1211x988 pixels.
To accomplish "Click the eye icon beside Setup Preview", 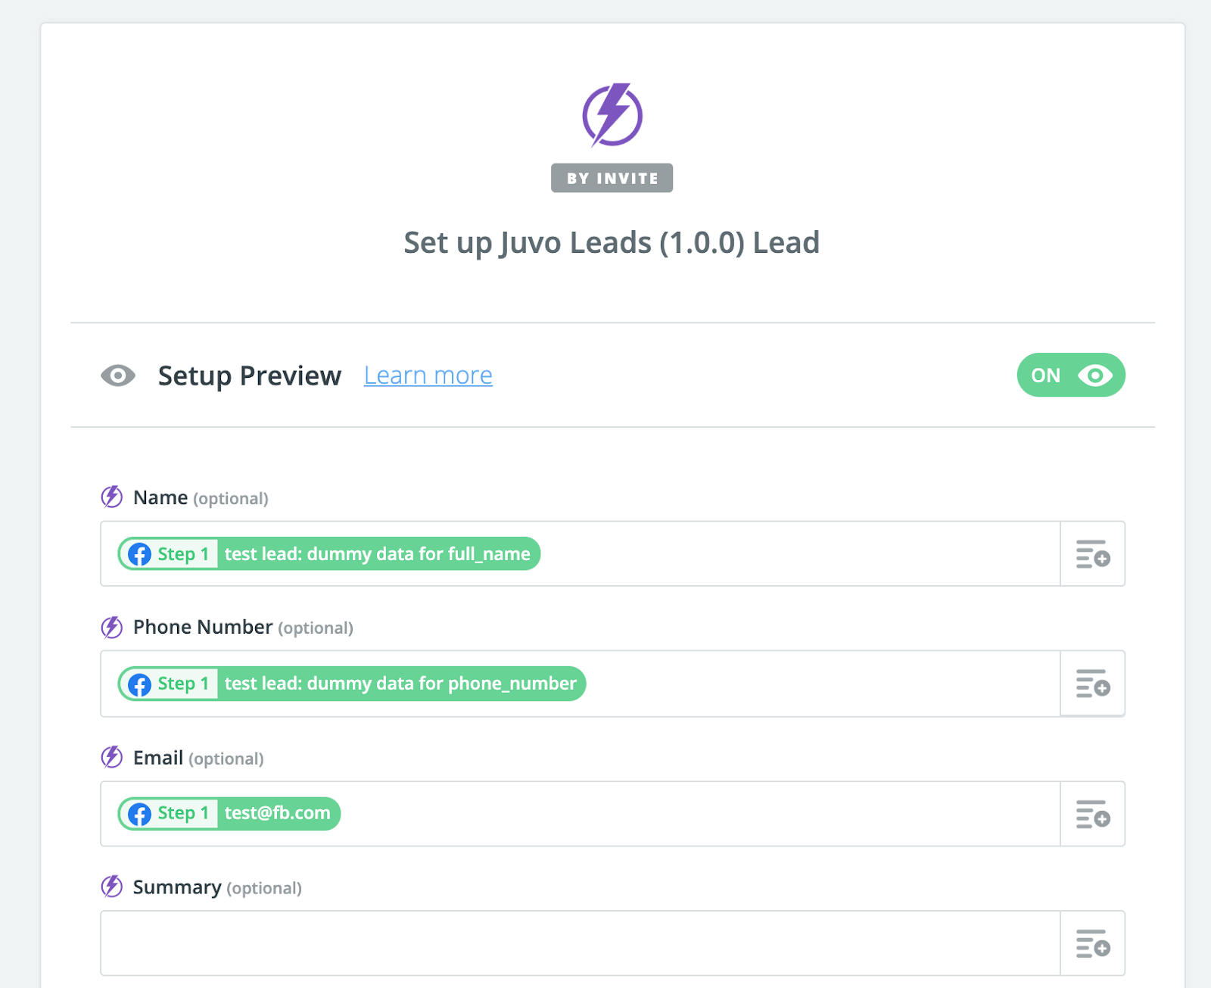I will click(x=118, y=376).
